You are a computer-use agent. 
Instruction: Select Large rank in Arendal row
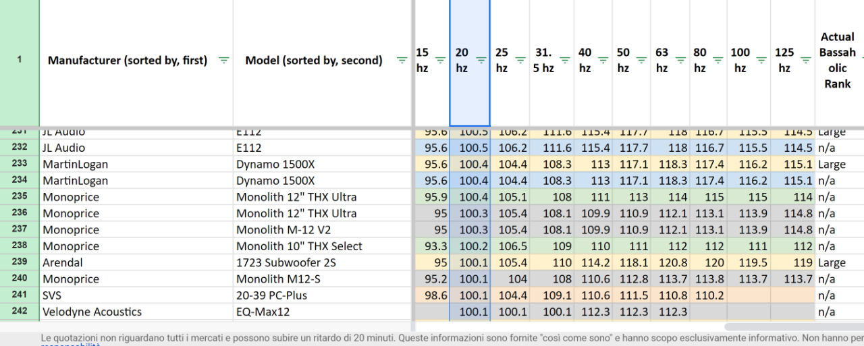pyautogui.click(x=839, y=262)
